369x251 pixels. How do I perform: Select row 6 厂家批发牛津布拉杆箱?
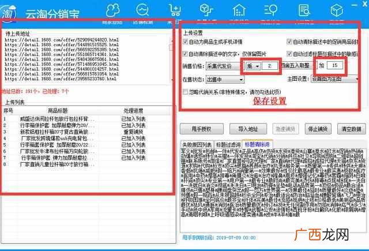(x=86, y=151)
